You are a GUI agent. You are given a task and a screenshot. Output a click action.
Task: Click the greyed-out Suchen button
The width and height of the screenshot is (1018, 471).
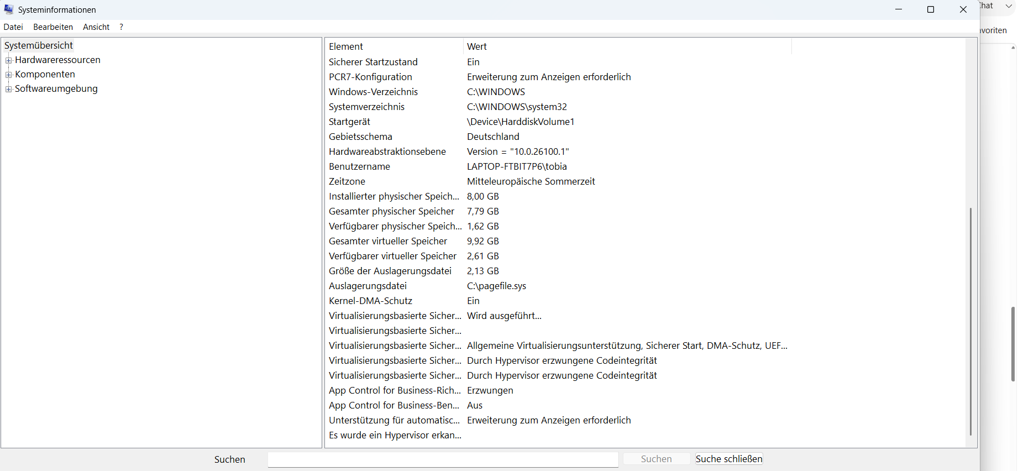[657, 459]
